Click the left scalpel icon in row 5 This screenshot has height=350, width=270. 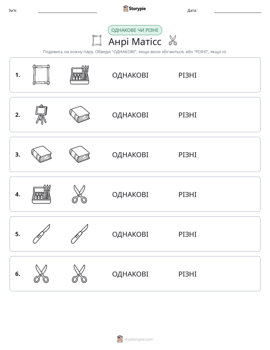(42, 234)
